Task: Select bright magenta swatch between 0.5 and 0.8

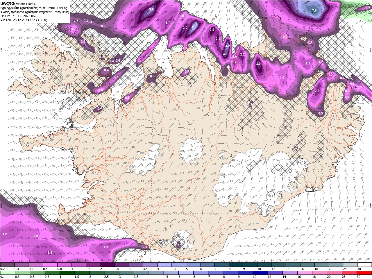Action: pos(50,265)
